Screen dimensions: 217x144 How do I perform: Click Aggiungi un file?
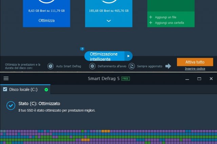coord(165,17)
